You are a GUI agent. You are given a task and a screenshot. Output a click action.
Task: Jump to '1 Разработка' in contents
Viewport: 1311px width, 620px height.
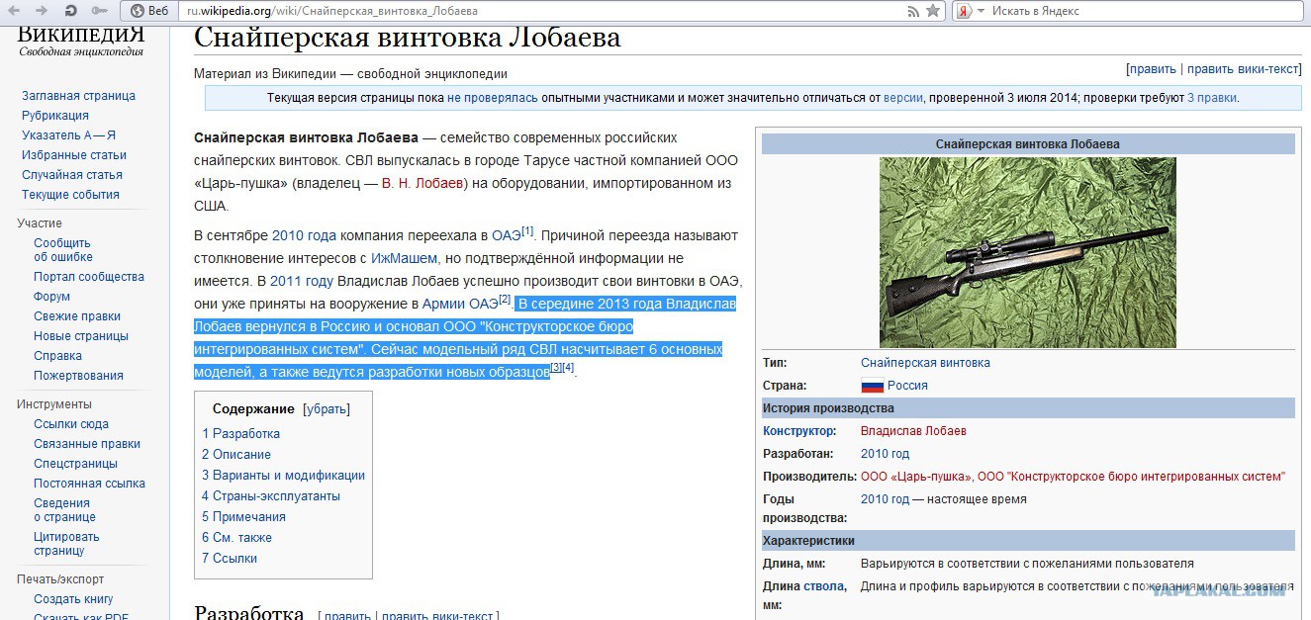(241, 434)
